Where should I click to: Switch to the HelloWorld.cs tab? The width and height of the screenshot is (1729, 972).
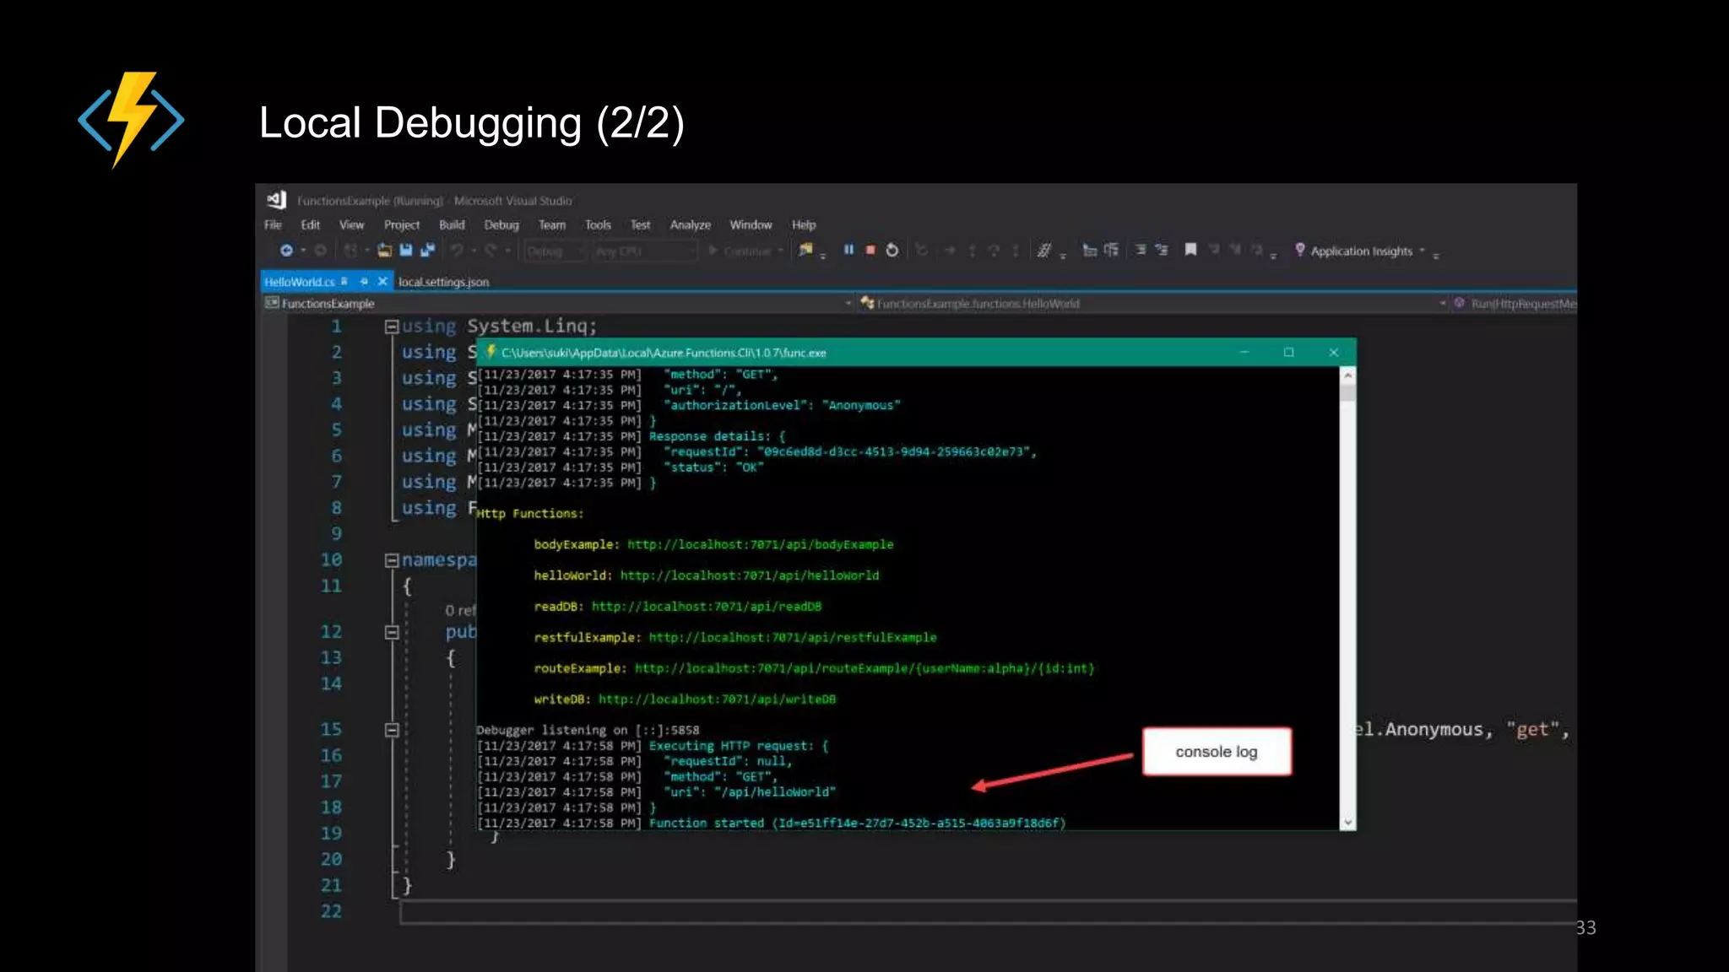[300, 282]
